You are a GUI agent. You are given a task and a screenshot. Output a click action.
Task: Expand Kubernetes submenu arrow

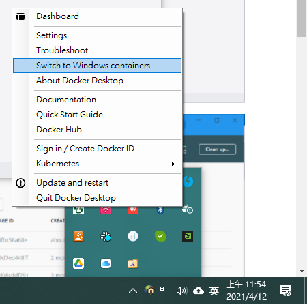[173, 164]
